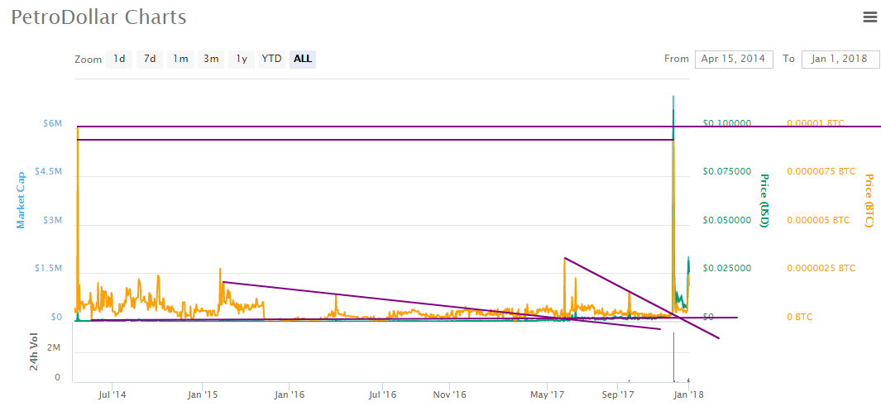Click the Jan '18 date label

688,394
